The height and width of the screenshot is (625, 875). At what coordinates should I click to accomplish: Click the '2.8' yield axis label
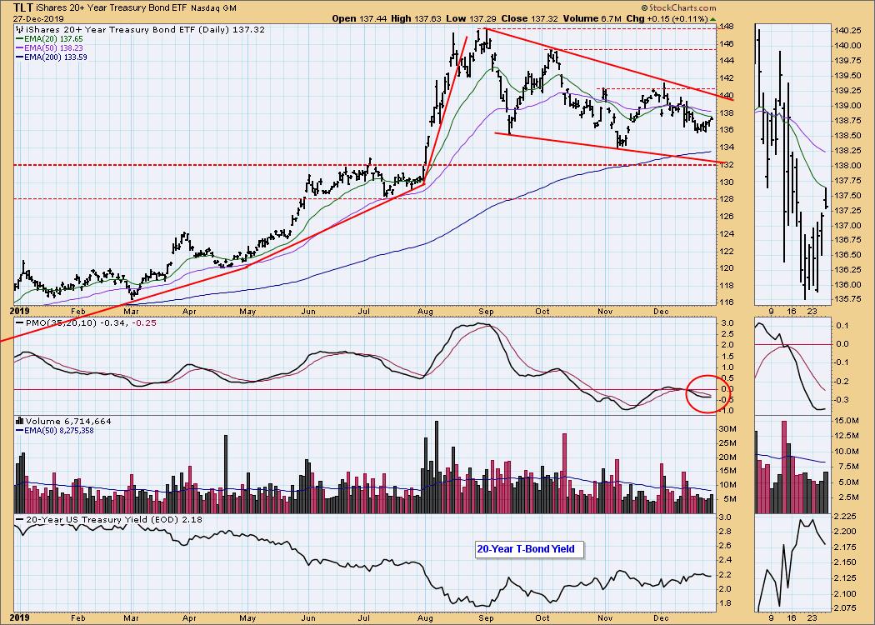(725, 532)
